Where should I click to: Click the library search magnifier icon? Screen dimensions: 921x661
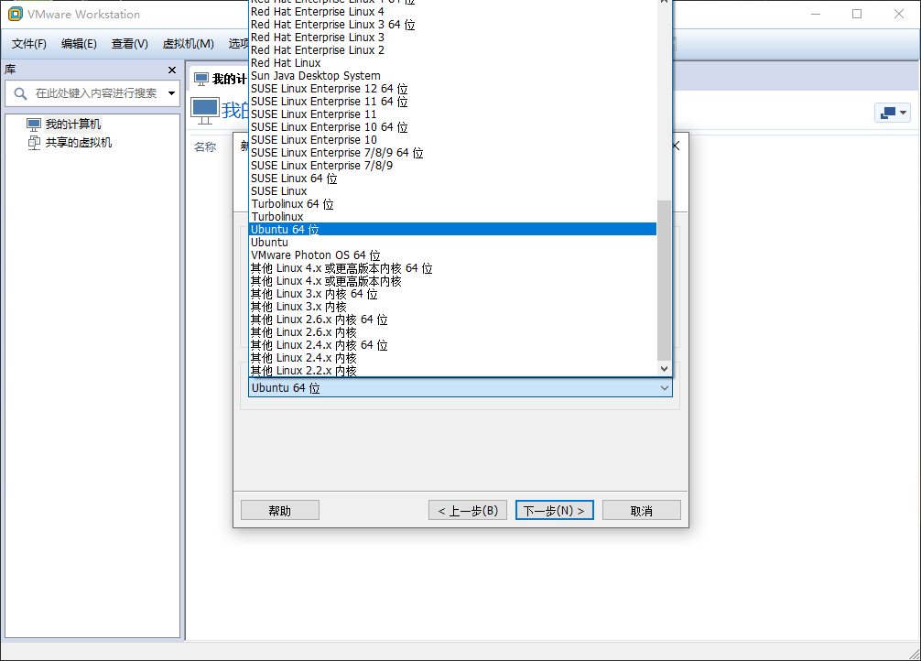20,93
